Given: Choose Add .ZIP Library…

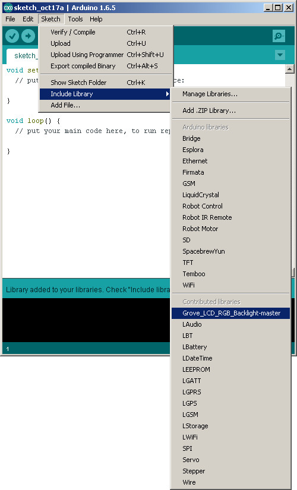Looking at the screenshot, I should tap(230, 110).
